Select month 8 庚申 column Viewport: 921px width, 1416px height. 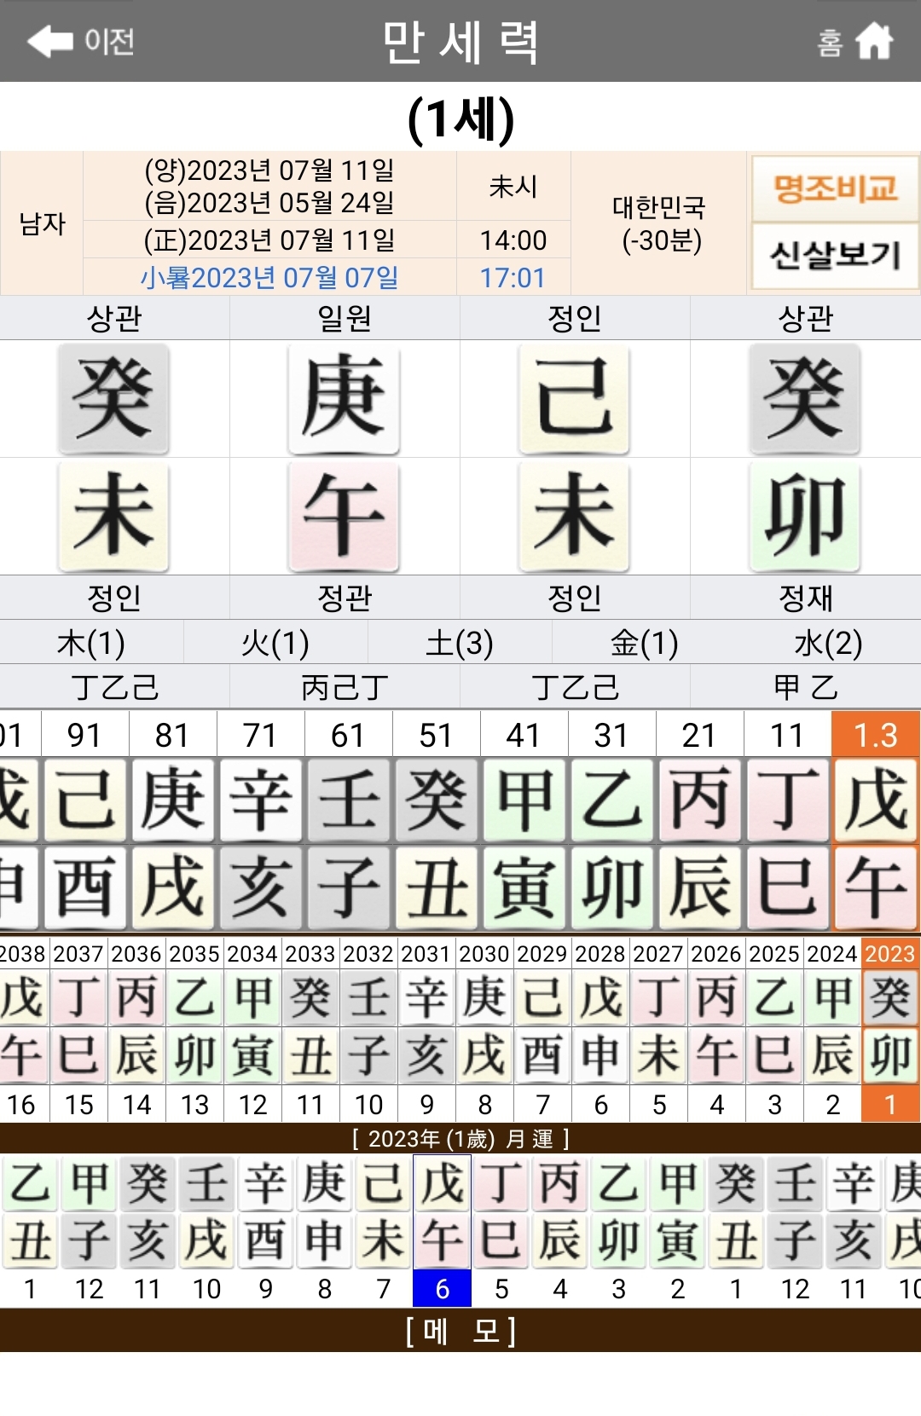click(324, 1231)
